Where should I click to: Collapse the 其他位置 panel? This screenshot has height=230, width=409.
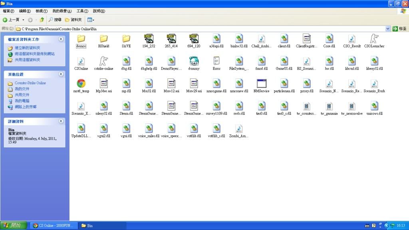tap(61, 74)
